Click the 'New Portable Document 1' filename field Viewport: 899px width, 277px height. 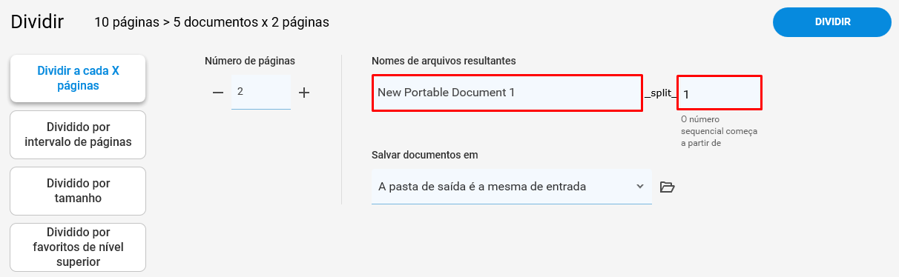tap(507, 93)
